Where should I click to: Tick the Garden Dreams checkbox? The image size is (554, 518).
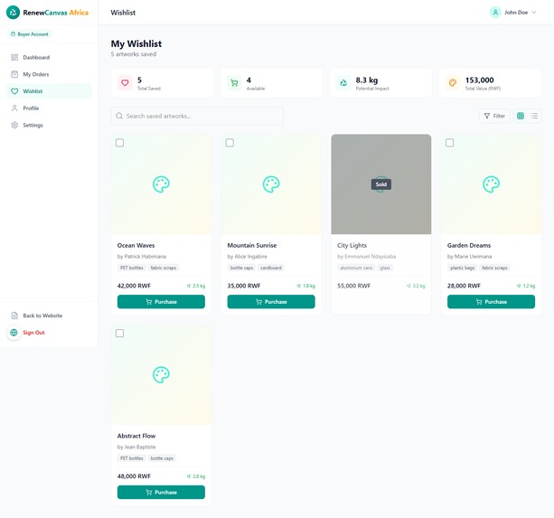coord(449,143)
